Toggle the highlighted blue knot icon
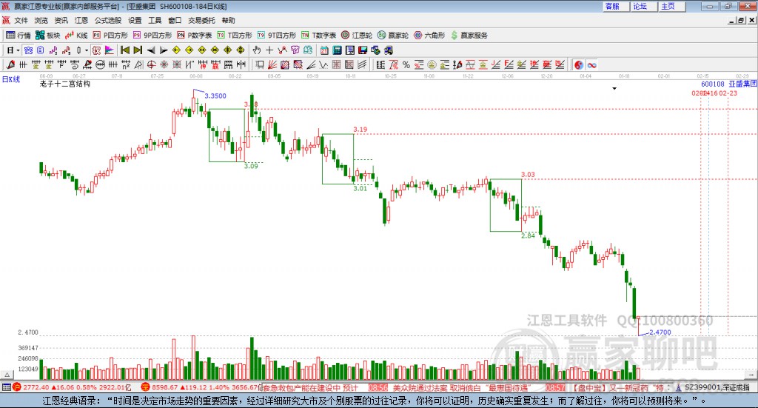758x408 pixels. pyautogui.click(x=28, y=50)
